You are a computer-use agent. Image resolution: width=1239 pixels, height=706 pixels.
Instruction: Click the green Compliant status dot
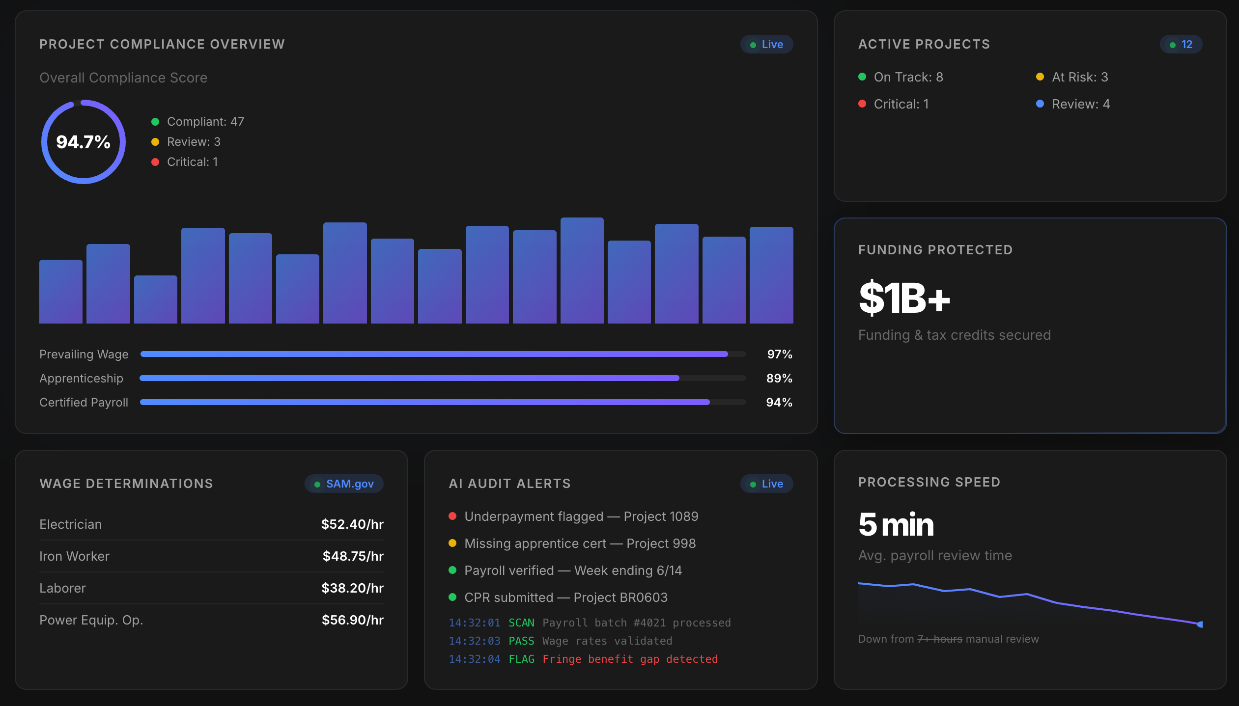point(155,122)
